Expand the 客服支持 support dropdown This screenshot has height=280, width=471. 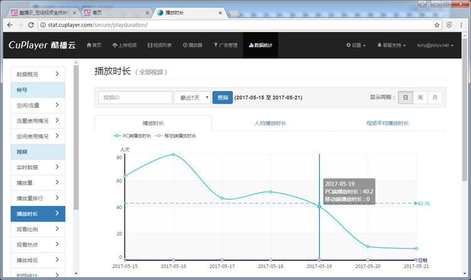tap(391, 45)
